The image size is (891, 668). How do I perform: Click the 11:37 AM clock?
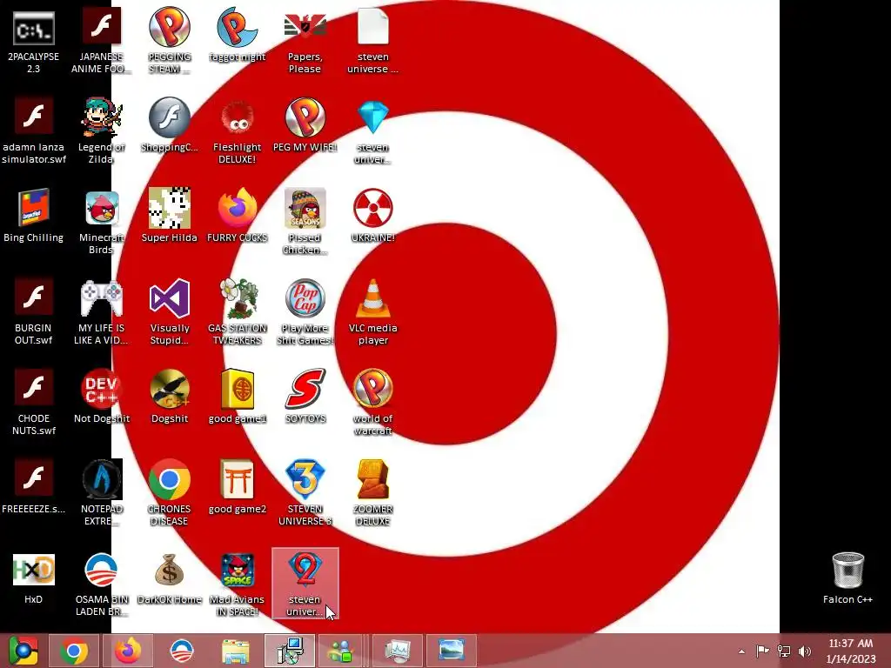pyautogui.click(x=851, y=644)
